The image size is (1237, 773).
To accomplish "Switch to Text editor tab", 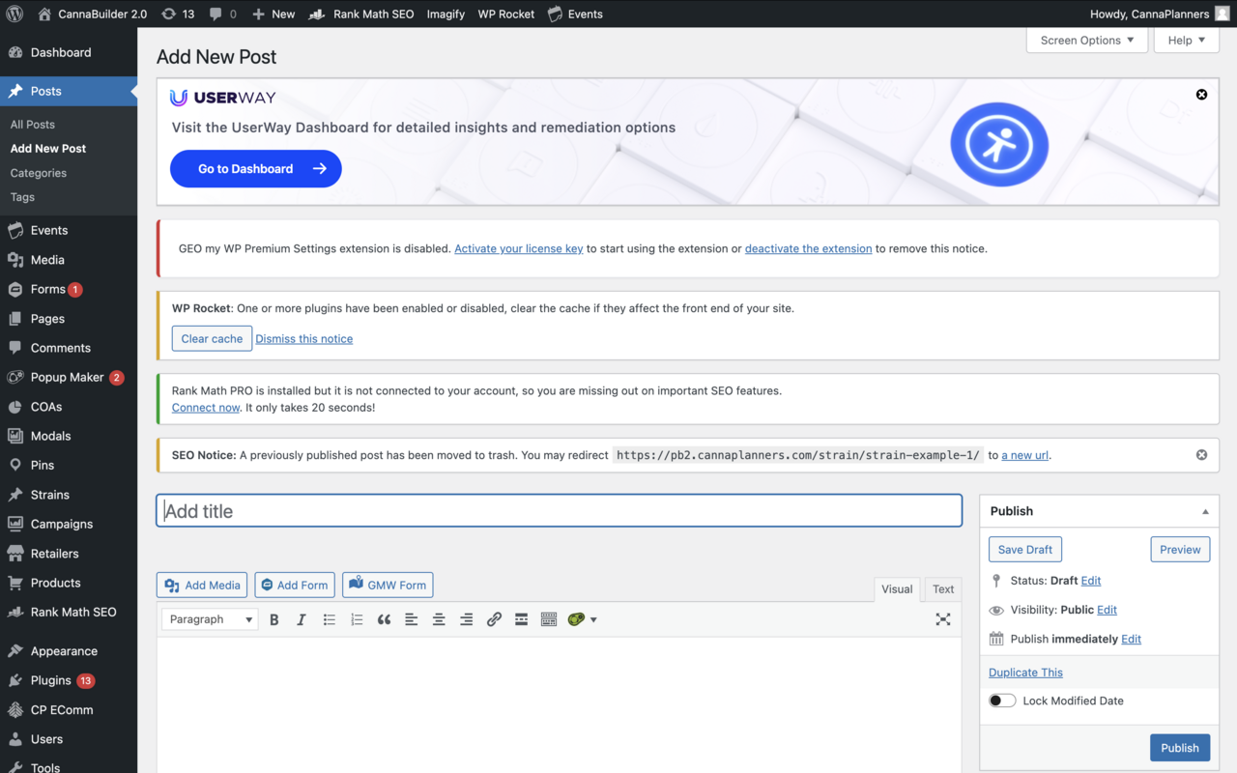I will pos(943,589).
